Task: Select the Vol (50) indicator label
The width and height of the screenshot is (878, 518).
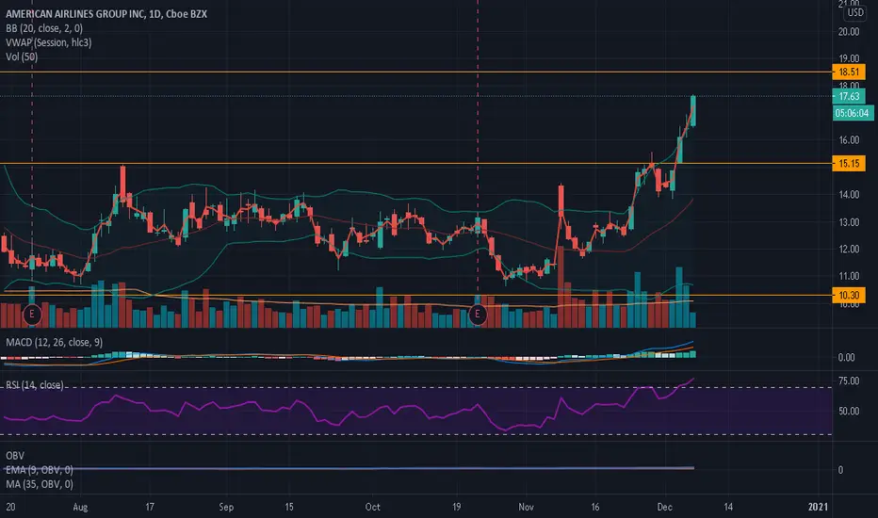Action: [x=22, y=57]
